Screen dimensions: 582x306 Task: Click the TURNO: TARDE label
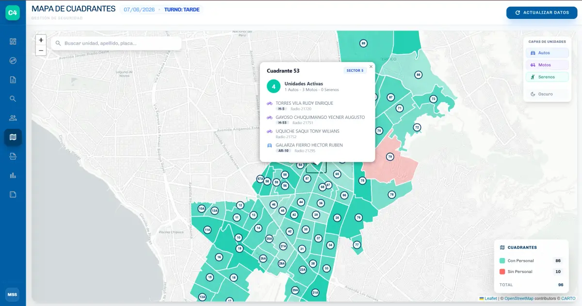(181, 10)
